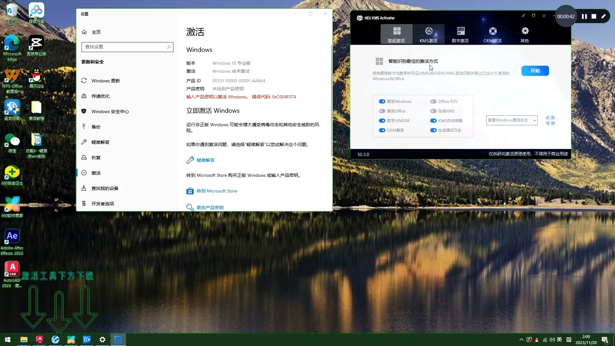This screenshot has height=346, width=615.
Task: Open the 激活教程 desktop file
Action: coord(37,111)
